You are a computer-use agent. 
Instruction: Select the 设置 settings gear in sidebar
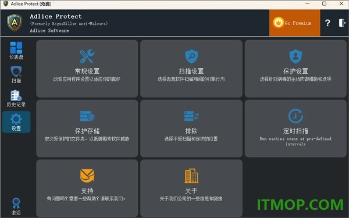(16, 122)
